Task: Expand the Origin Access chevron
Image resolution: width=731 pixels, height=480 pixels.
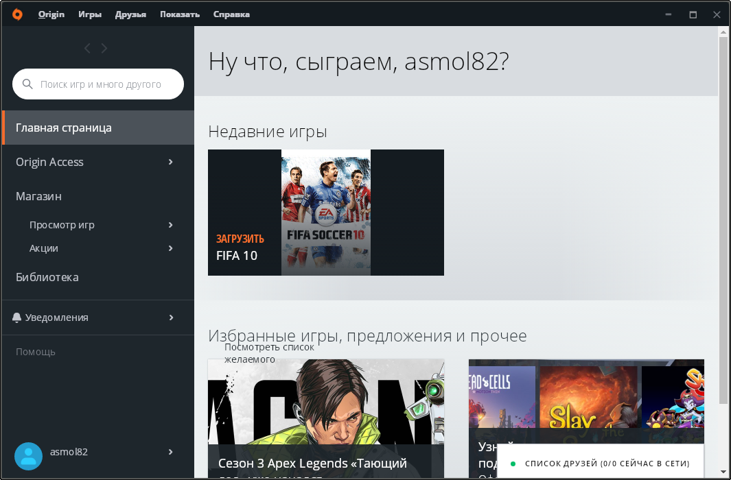Action: coord(171,162)
